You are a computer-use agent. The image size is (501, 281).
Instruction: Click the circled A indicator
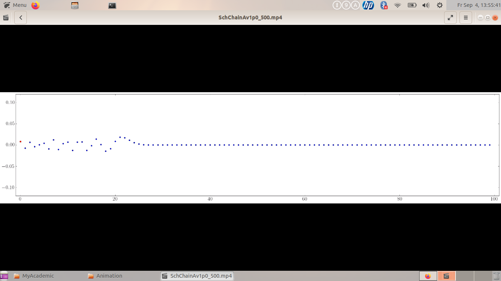(355, 5)
